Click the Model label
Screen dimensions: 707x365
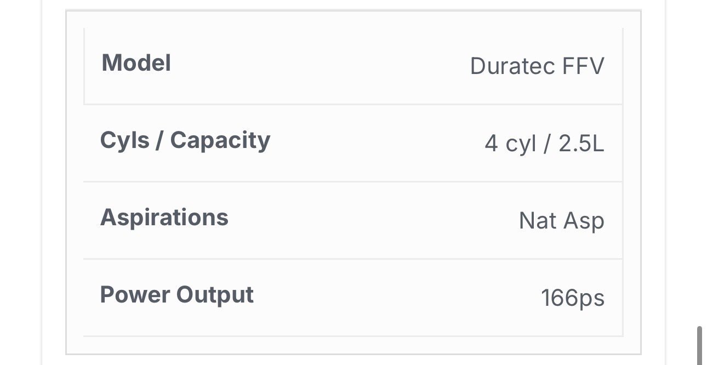[136, 63]
